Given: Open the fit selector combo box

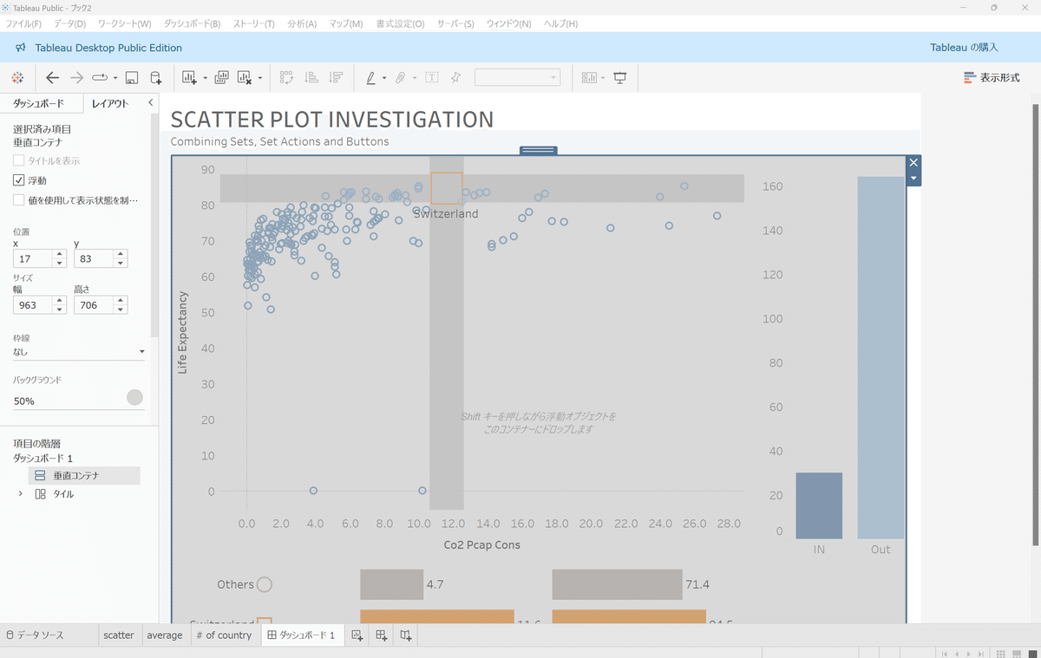Looking at the screenshot, I should pos(517,78).
